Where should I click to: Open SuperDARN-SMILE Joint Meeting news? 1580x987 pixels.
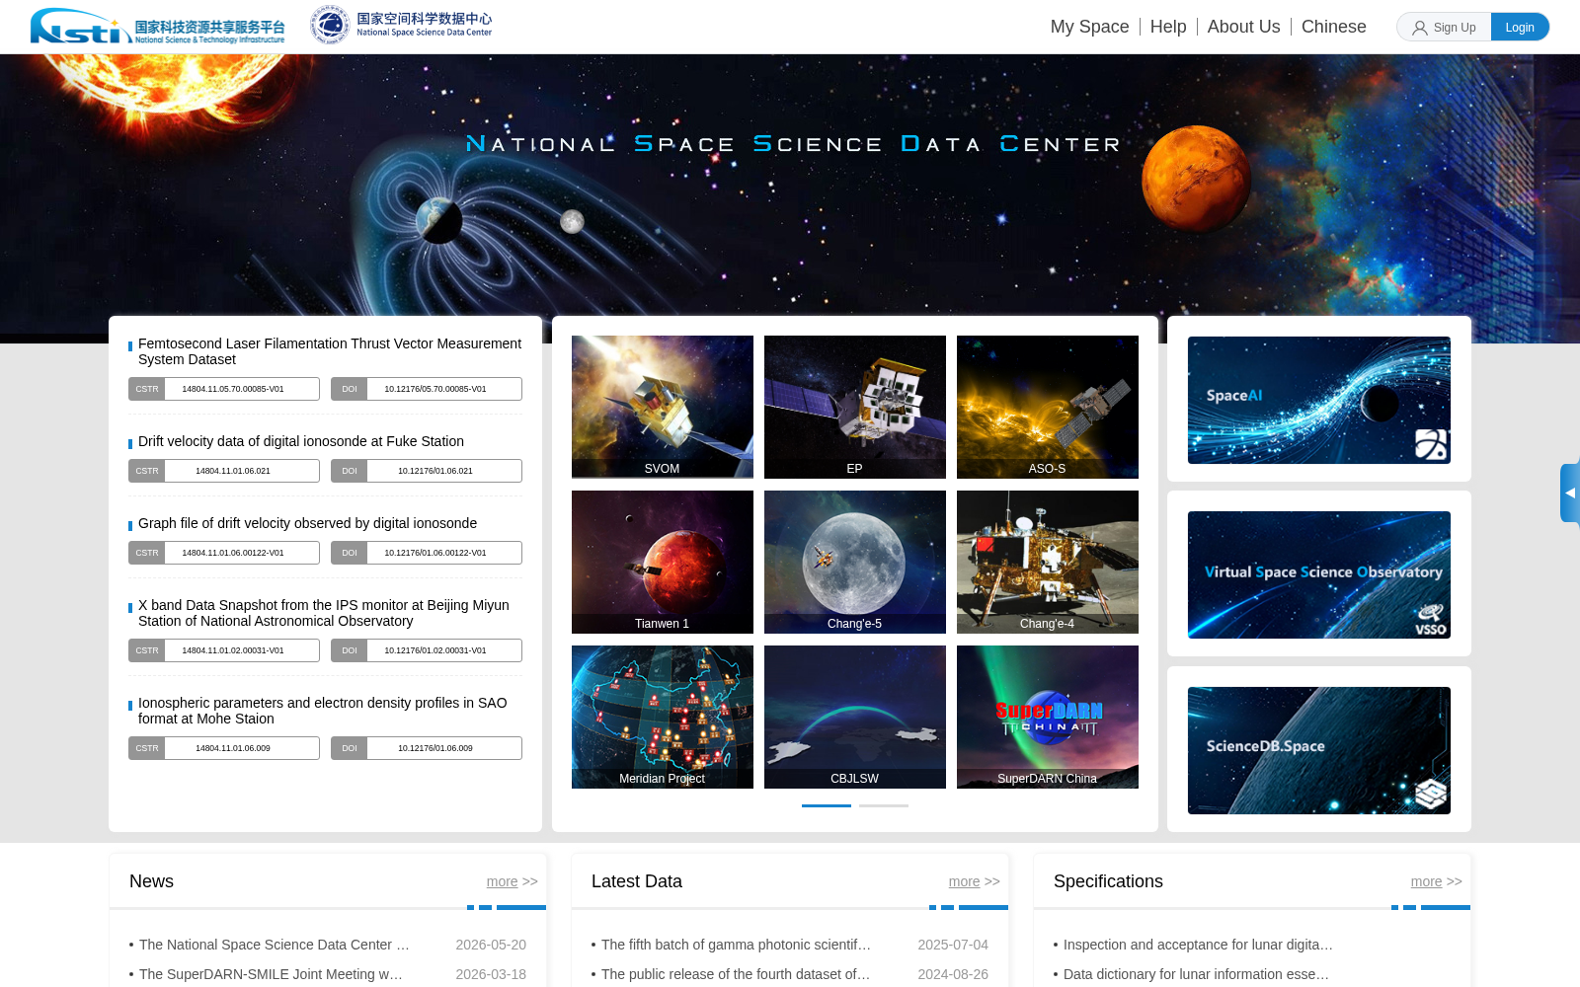click(271, 974)
